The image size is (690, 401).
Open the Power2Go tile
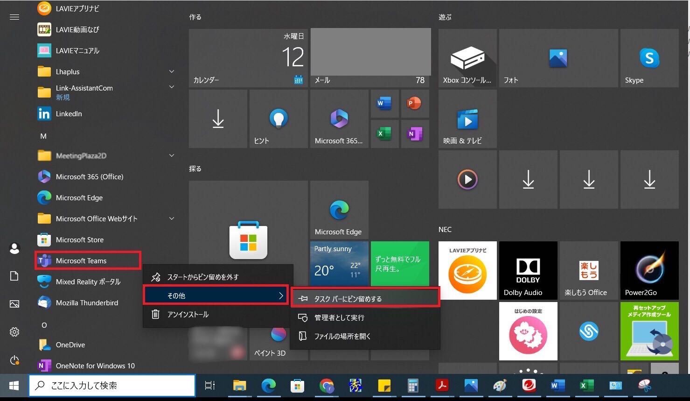[x=649, y=270]
